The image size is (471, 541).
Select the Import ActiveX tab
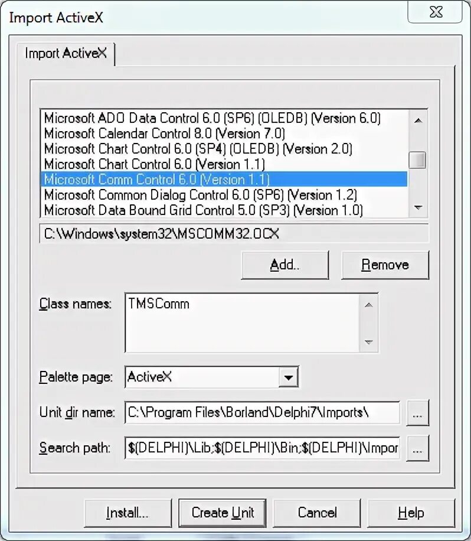click(66, 54)
